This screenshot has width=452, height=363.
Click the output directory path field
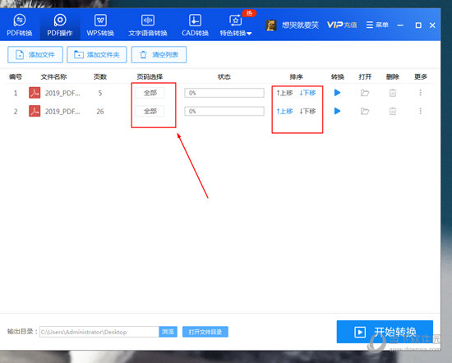[x=99, y=332]
